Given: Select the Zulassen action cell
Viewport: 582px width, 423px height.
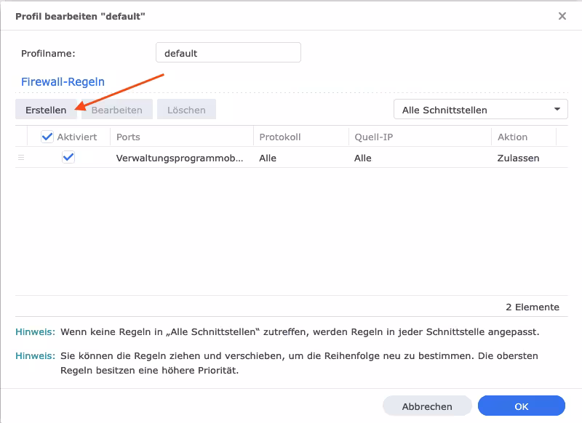Looking at the screenshot, I should [518, 158].
